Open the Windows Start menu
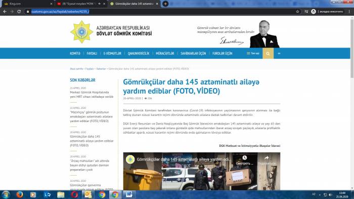354x199 pixels. [x=6, y=195]
